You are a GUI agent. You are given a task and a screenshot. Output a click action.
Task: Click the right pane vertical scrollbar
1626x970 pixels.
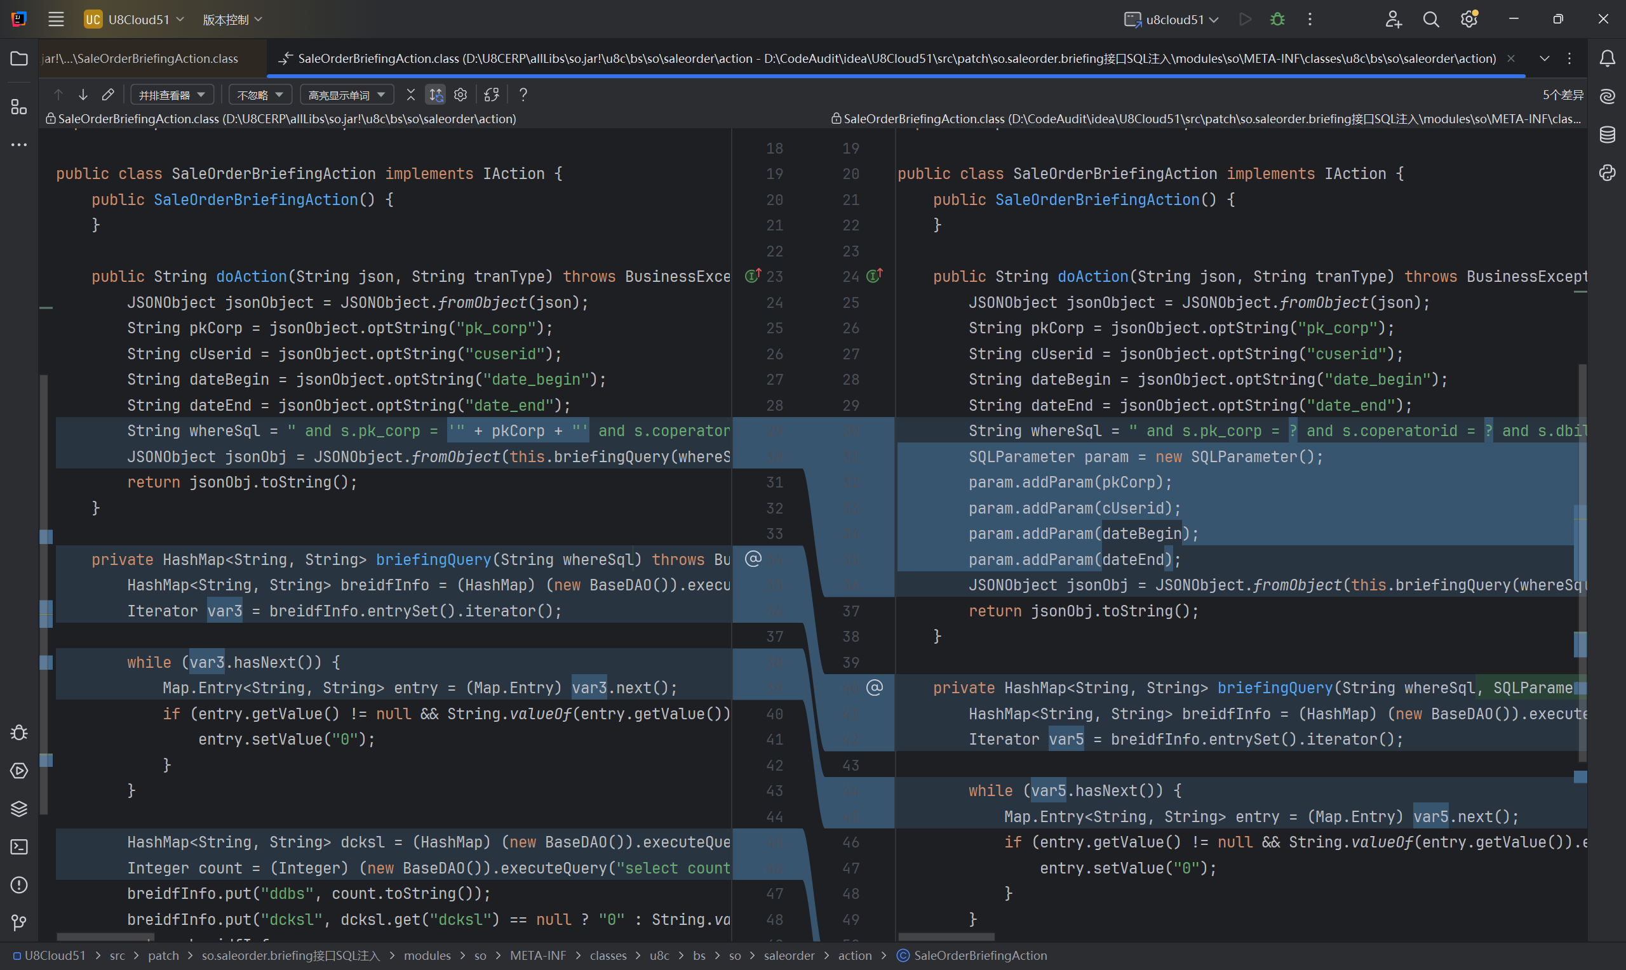(x=1583, y=562)
